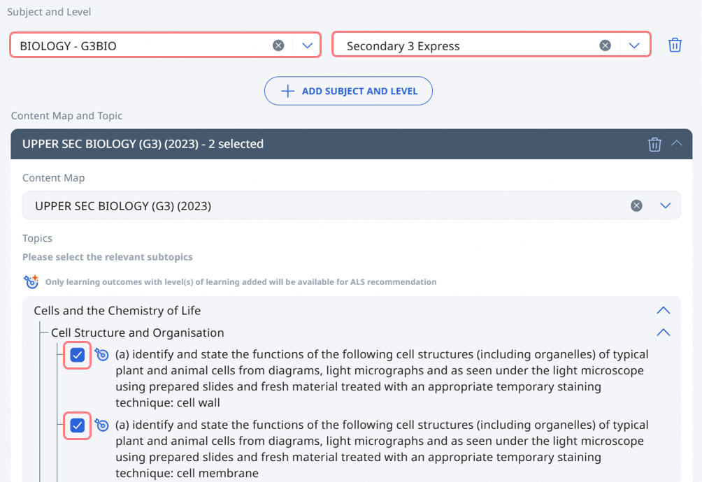This screenshot has height=482, width=702.
Task: Click the UPPER SEC BIOLOGY (G3) (2023) content map field
Action: (352, 205)
